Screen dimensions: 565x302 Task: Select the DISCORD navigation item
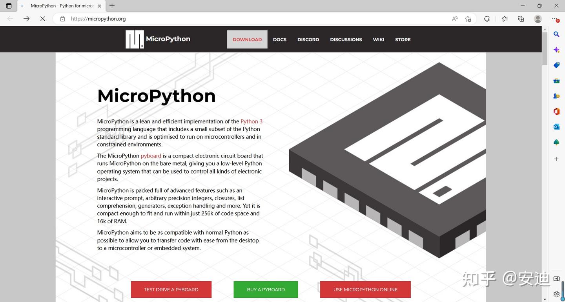click(308, 39)
